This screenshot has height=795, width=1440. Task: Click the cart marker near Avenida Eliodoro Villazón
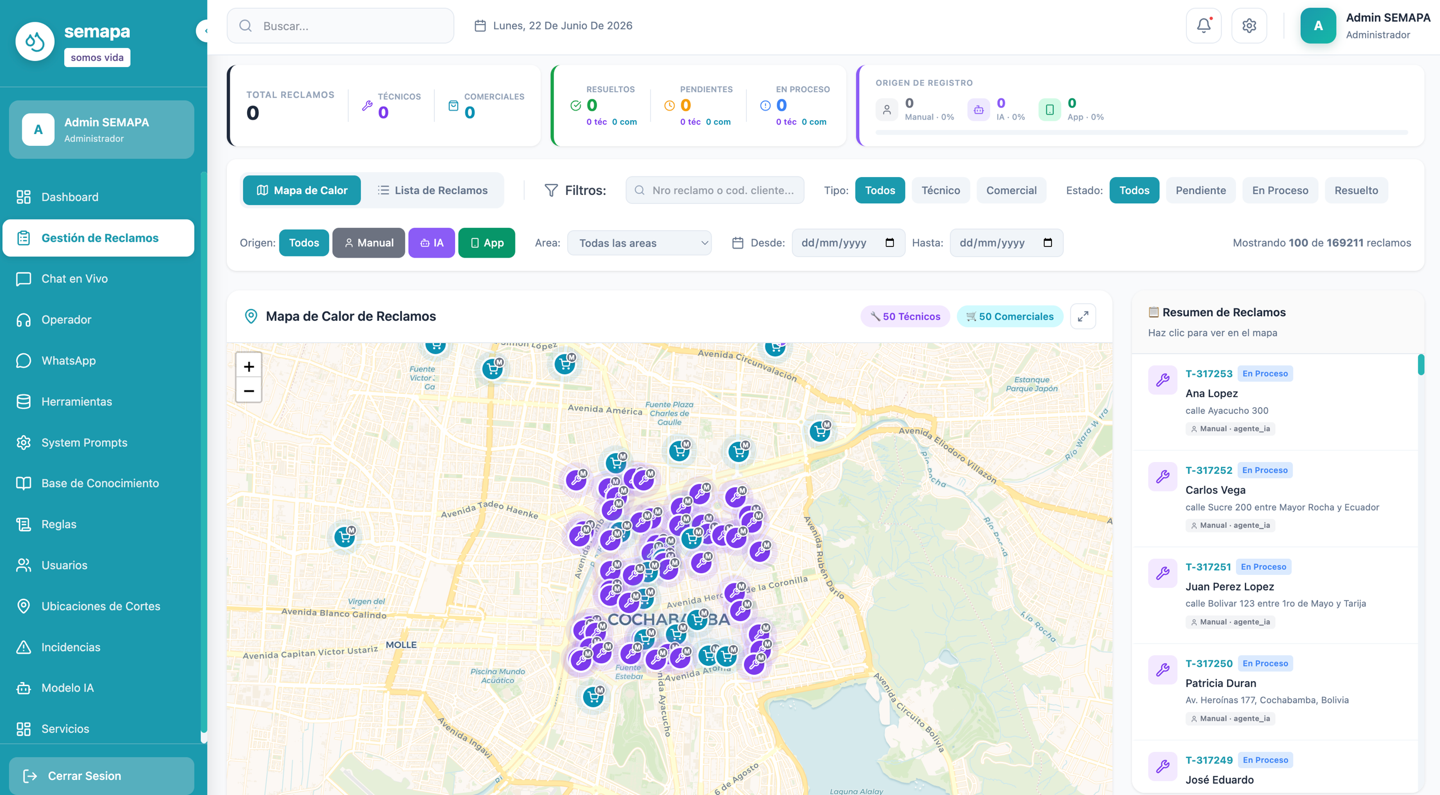[x=820, y=431]
